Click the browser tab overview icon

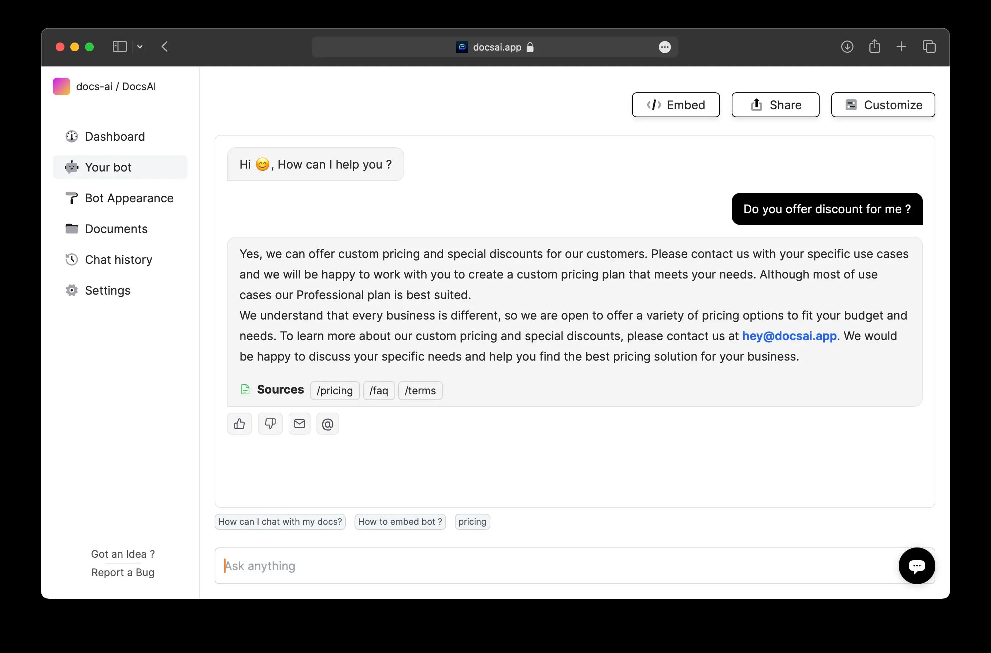point(929,47)
